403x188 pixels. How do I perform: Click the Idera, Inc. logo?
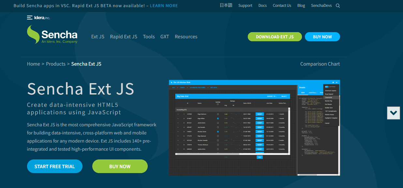38,18
